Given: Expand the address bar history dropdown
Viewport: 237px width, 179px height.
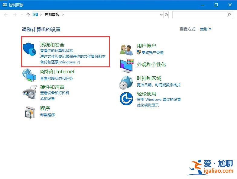Looking at the screenshot, I should coord(161,14).
